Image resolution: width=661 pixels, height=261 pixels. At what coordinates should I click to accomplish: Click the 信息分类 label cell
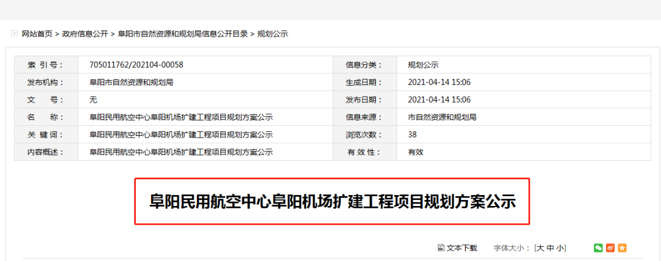[365, 65]
